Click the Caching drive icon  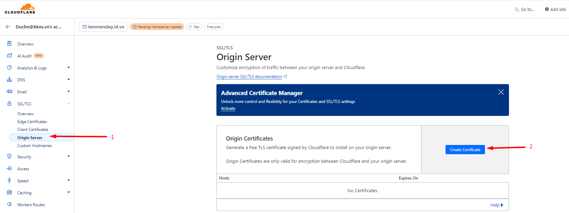10,192
